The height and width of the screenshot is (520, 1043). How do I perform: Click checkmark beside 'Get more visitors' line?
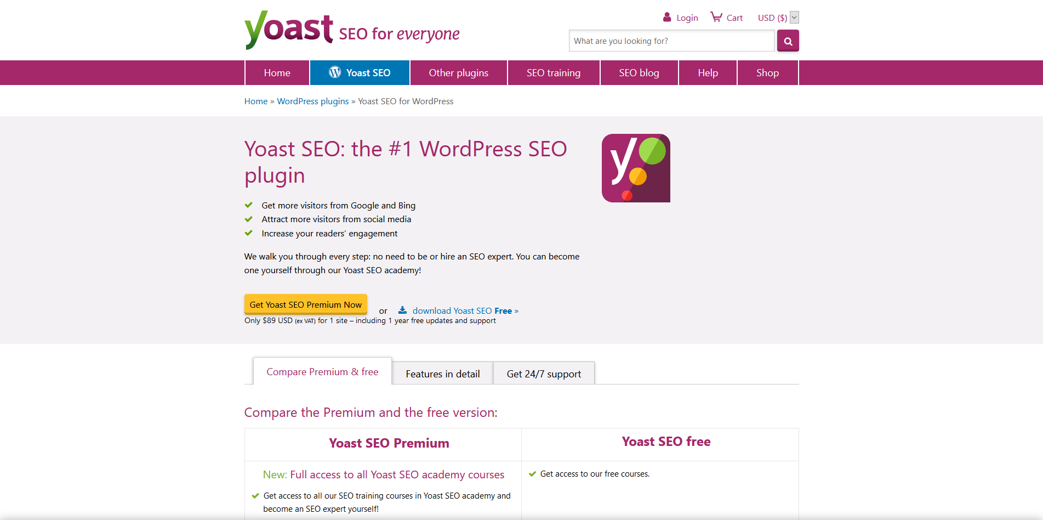point(249,205)
